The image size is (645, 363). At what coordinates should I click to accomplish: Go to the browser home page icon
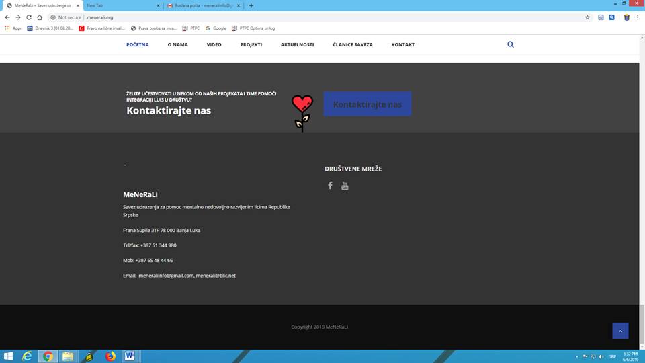tap(40, 17)
